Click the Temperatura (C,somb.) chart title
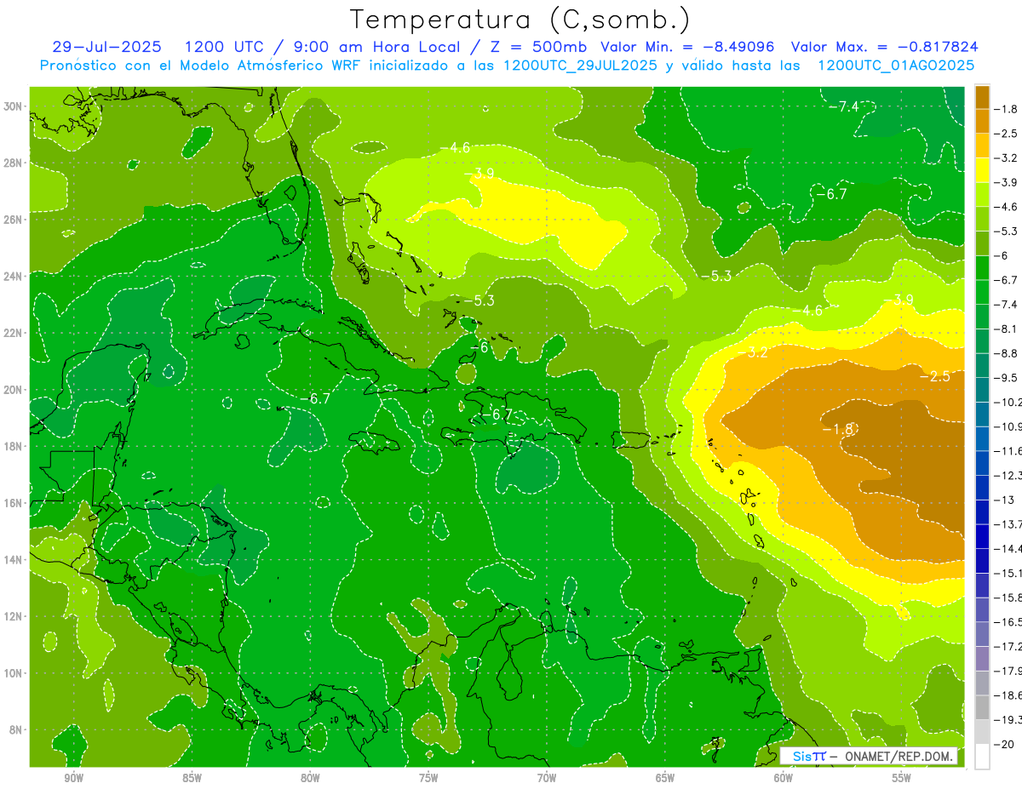Image resolution: width=1022 pixels, height=789 pixels. click(520, 19)
